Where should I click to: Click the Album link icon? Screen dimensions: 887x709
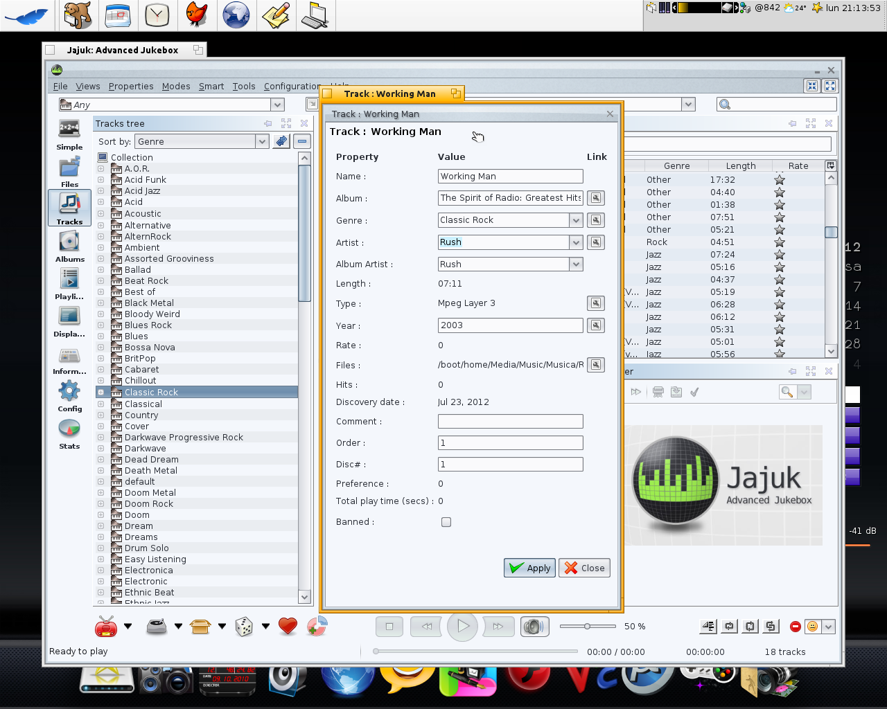595,198
